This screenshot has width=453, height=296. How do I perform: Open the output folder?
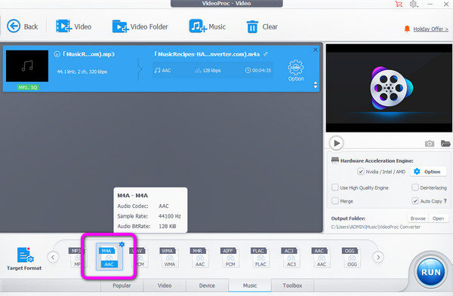438,218
